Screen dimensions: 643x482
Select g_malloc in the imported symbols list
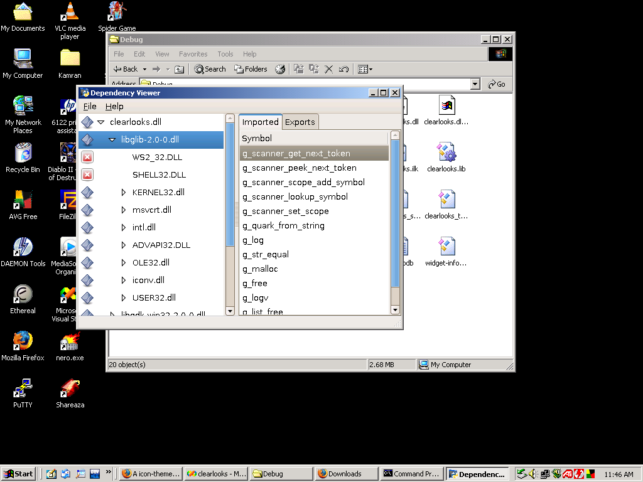tap(260, 269)
